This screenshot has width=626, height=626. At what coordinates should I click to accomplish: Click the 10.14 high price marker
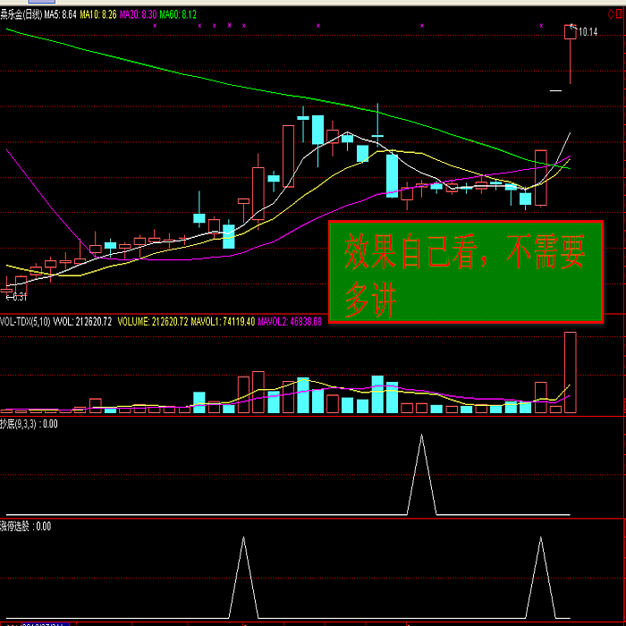[x=588, y=32]
